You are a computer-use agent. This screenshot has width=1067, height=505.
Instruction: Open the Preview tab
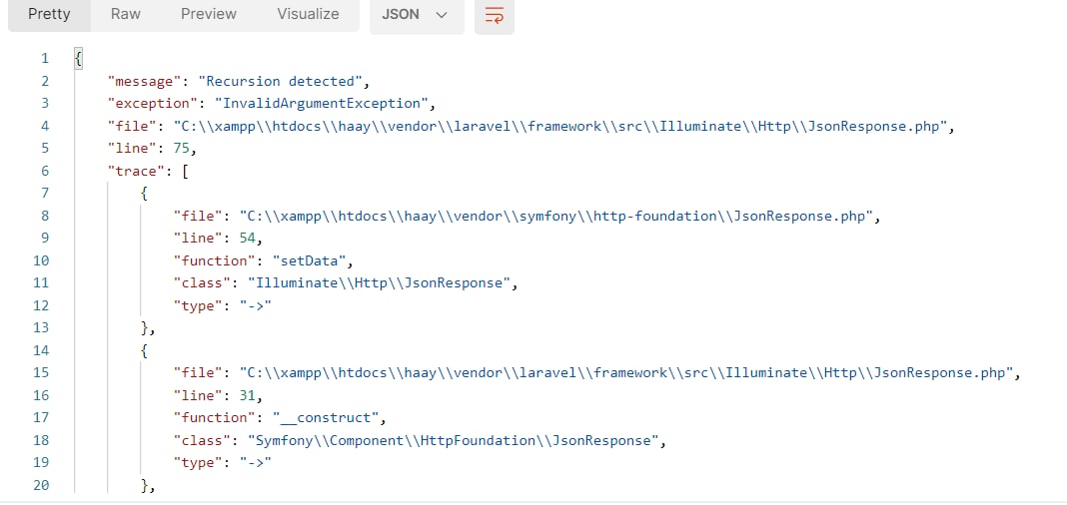point(209,14)
